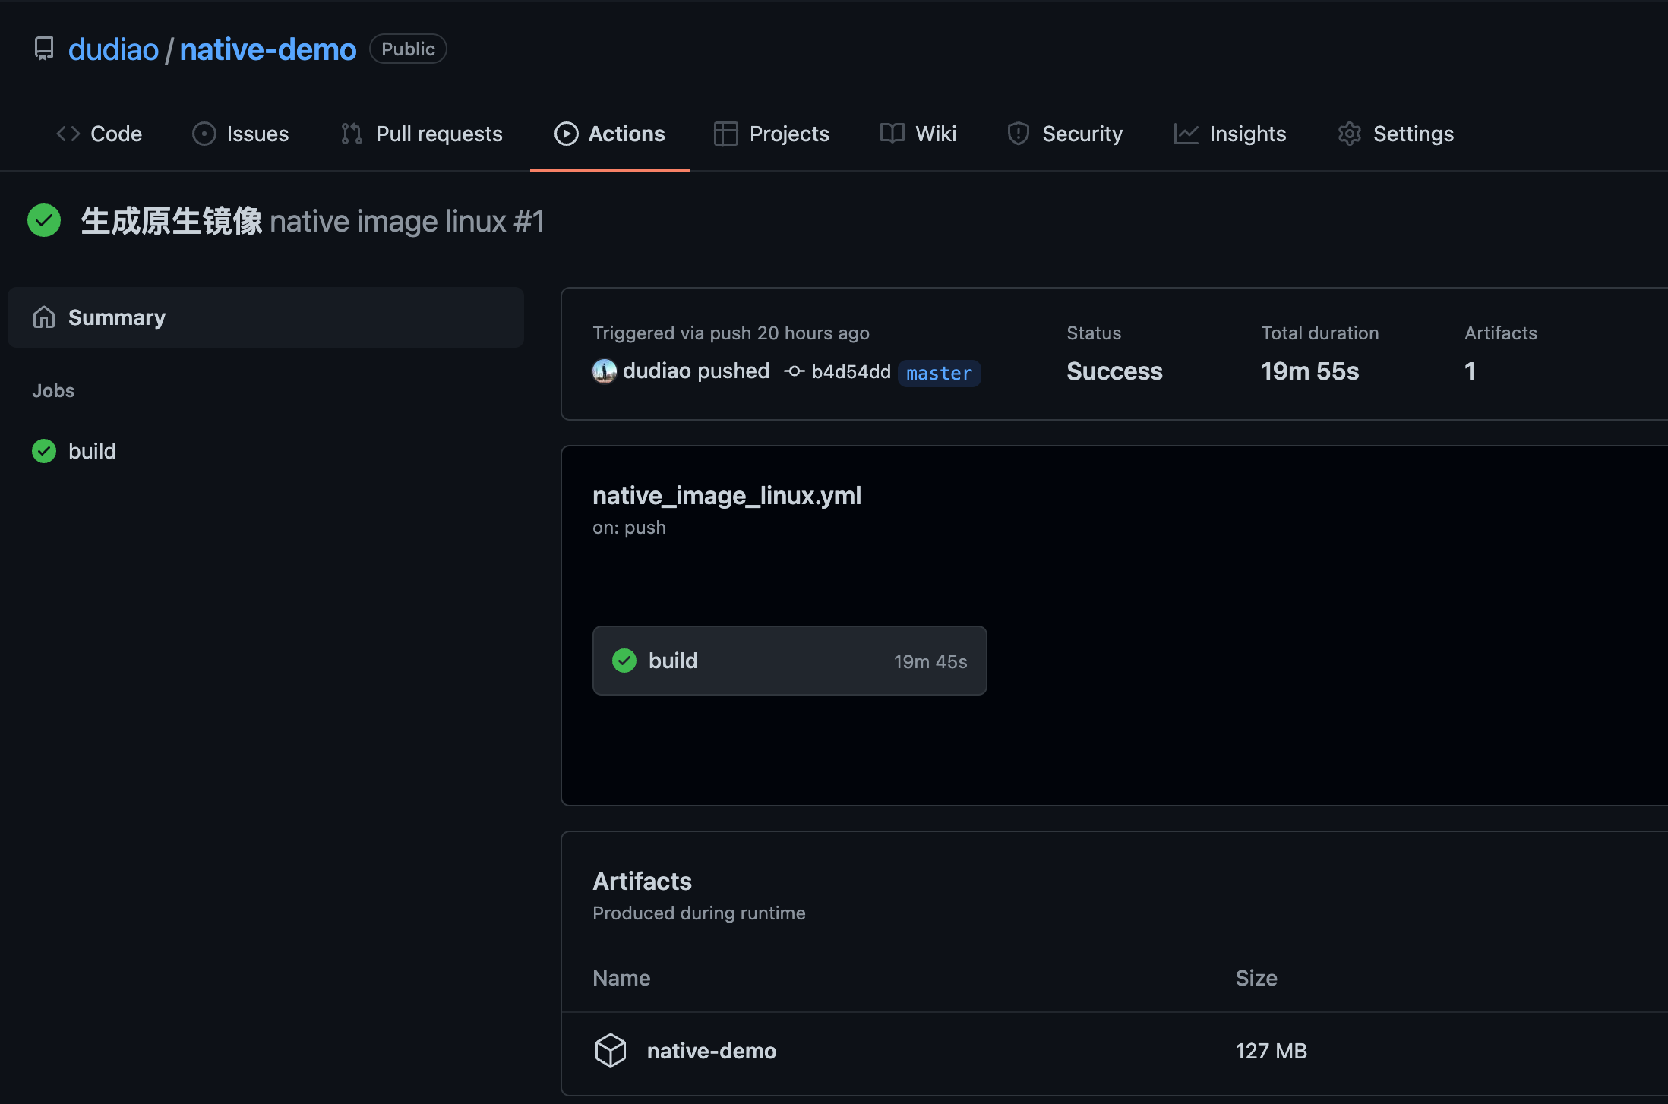Click the Insights graph icon
Image resolution: width=1668 pixels, height=1104 pixels.
1186,134
